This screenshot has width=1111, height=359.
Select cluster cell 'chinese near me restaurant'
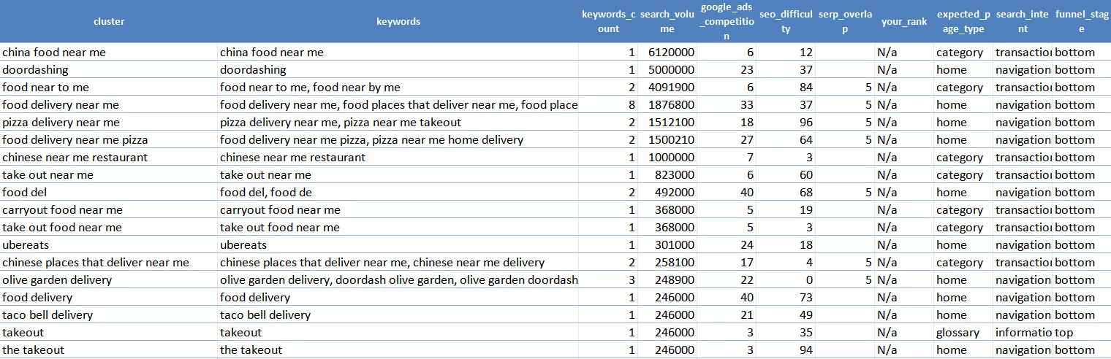coord(109,157)
